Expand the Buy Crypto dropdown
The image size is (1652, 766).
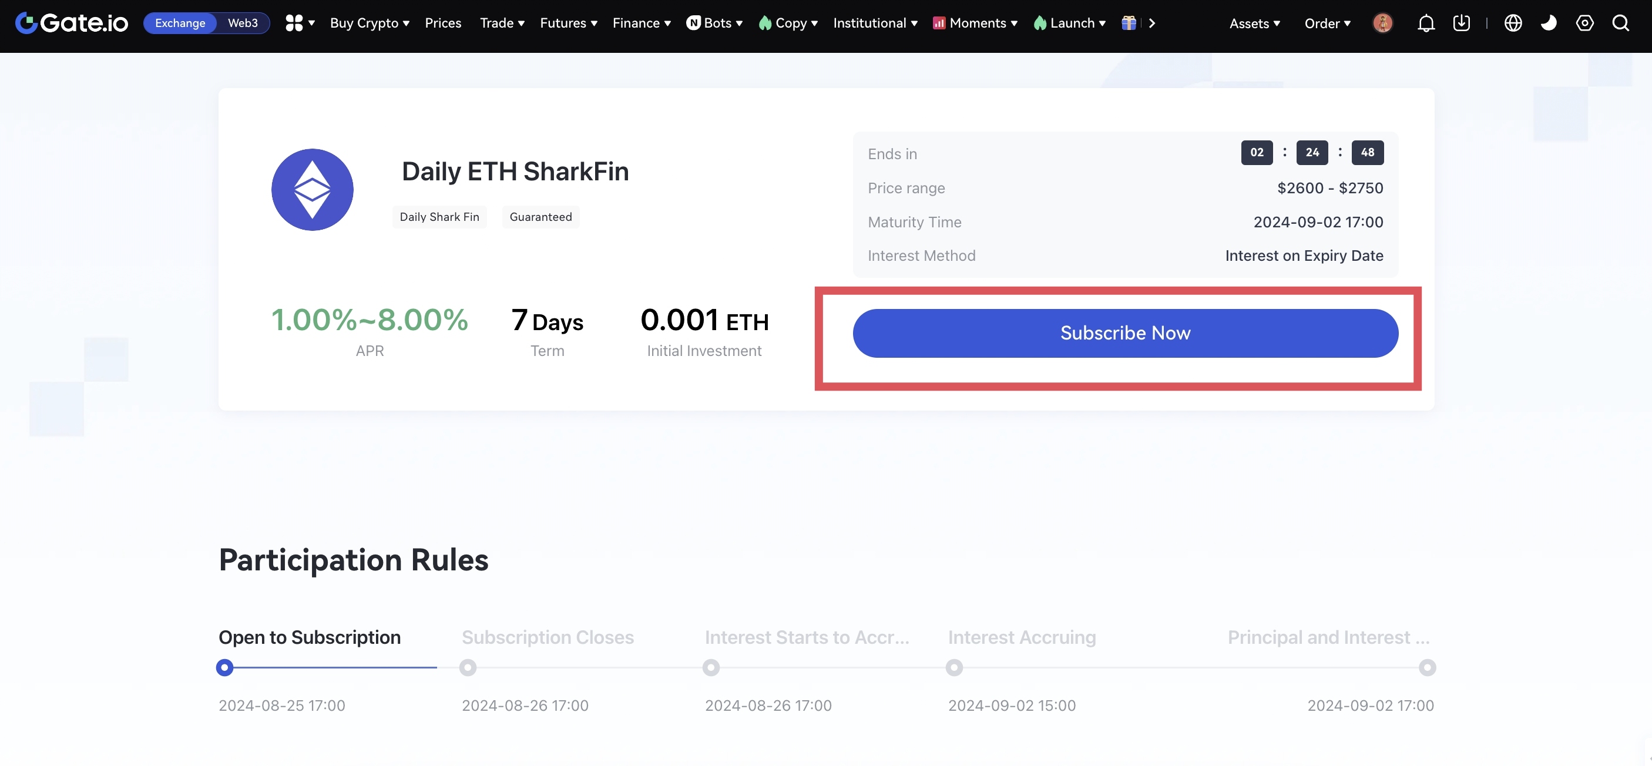click(370, 23)
